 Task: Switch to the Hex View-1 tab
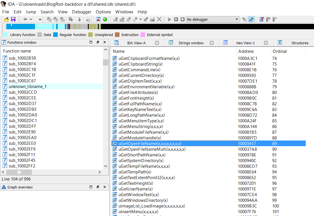tap(245, 43)
